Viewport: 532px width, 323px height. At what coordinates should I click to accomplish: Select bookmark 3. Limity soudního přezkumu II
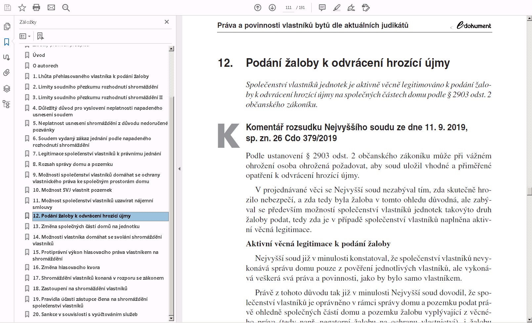pos(98,98)
